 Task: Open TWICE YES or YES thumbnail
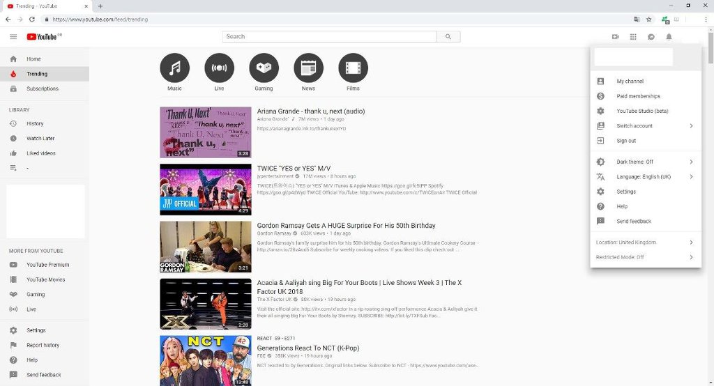click(206, 190)
